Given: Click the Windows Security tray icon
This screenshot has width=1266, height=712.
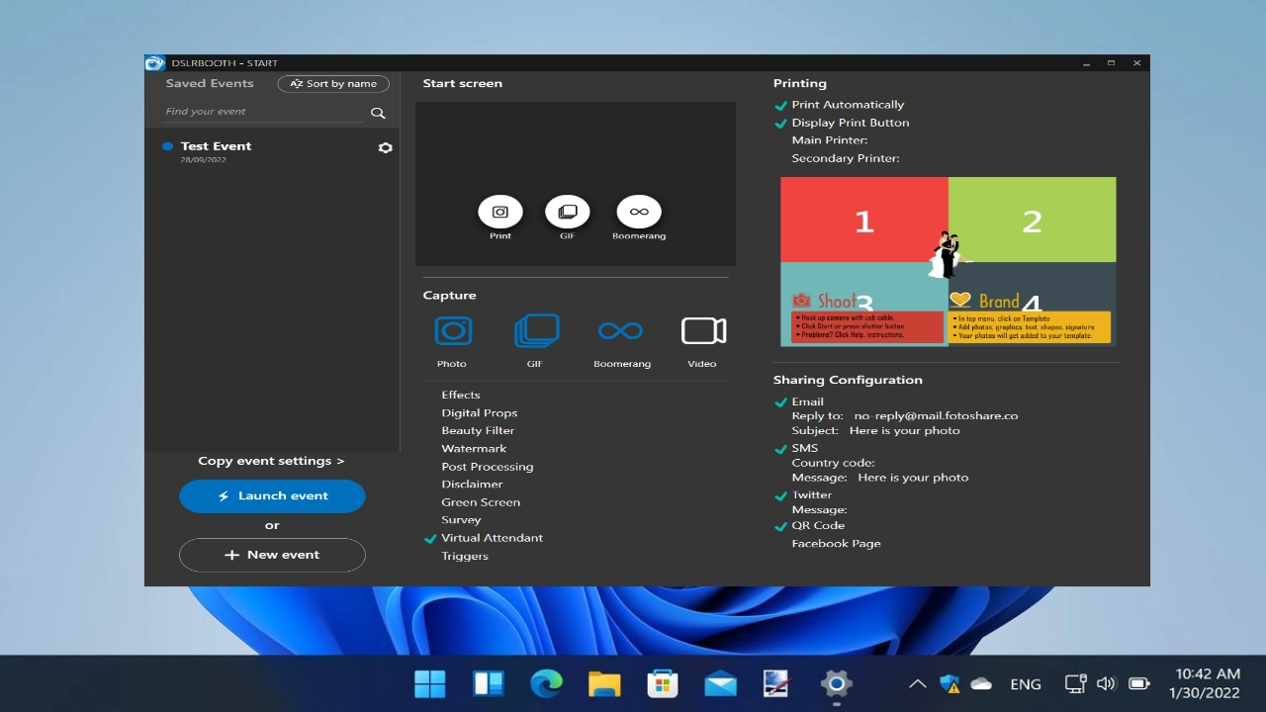Looking at the screenshot, I should [x=949, y=683].
